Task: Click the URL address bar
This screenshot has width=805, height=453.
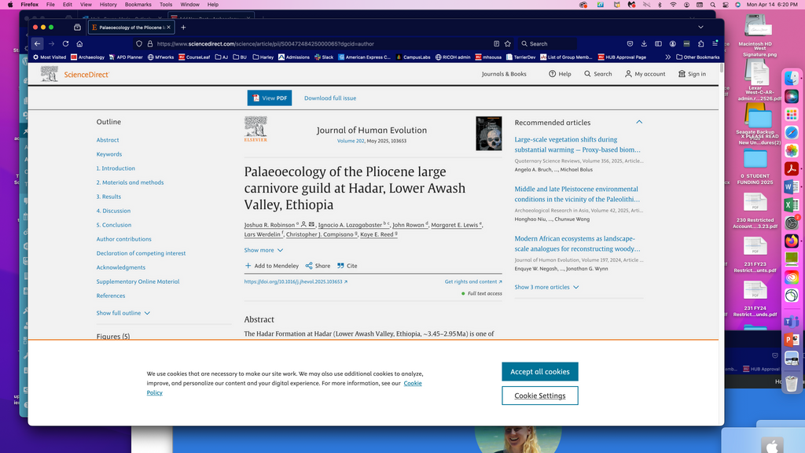Action: pyautogui.click(x=323, y=44)
